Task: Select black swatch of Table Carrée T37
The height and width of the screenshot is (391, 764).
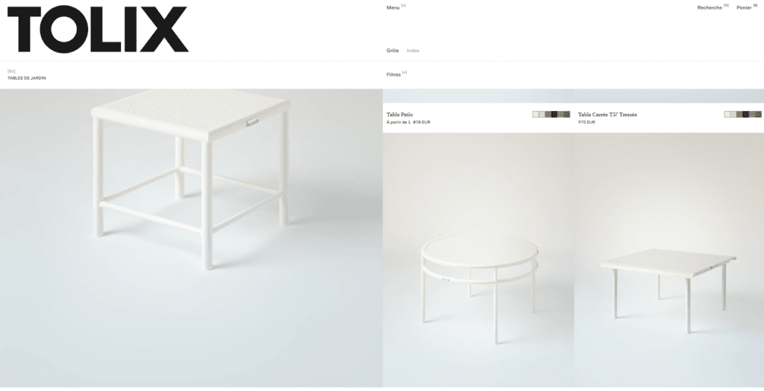Action: pyautogui.click(x=746, y=115)
